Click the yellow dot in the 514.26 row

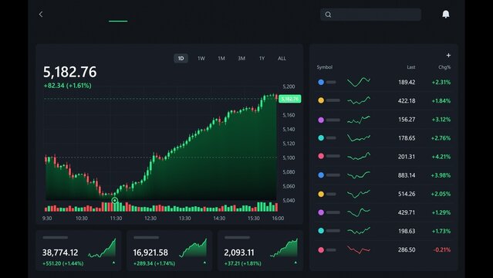click(x=321, y=194)
